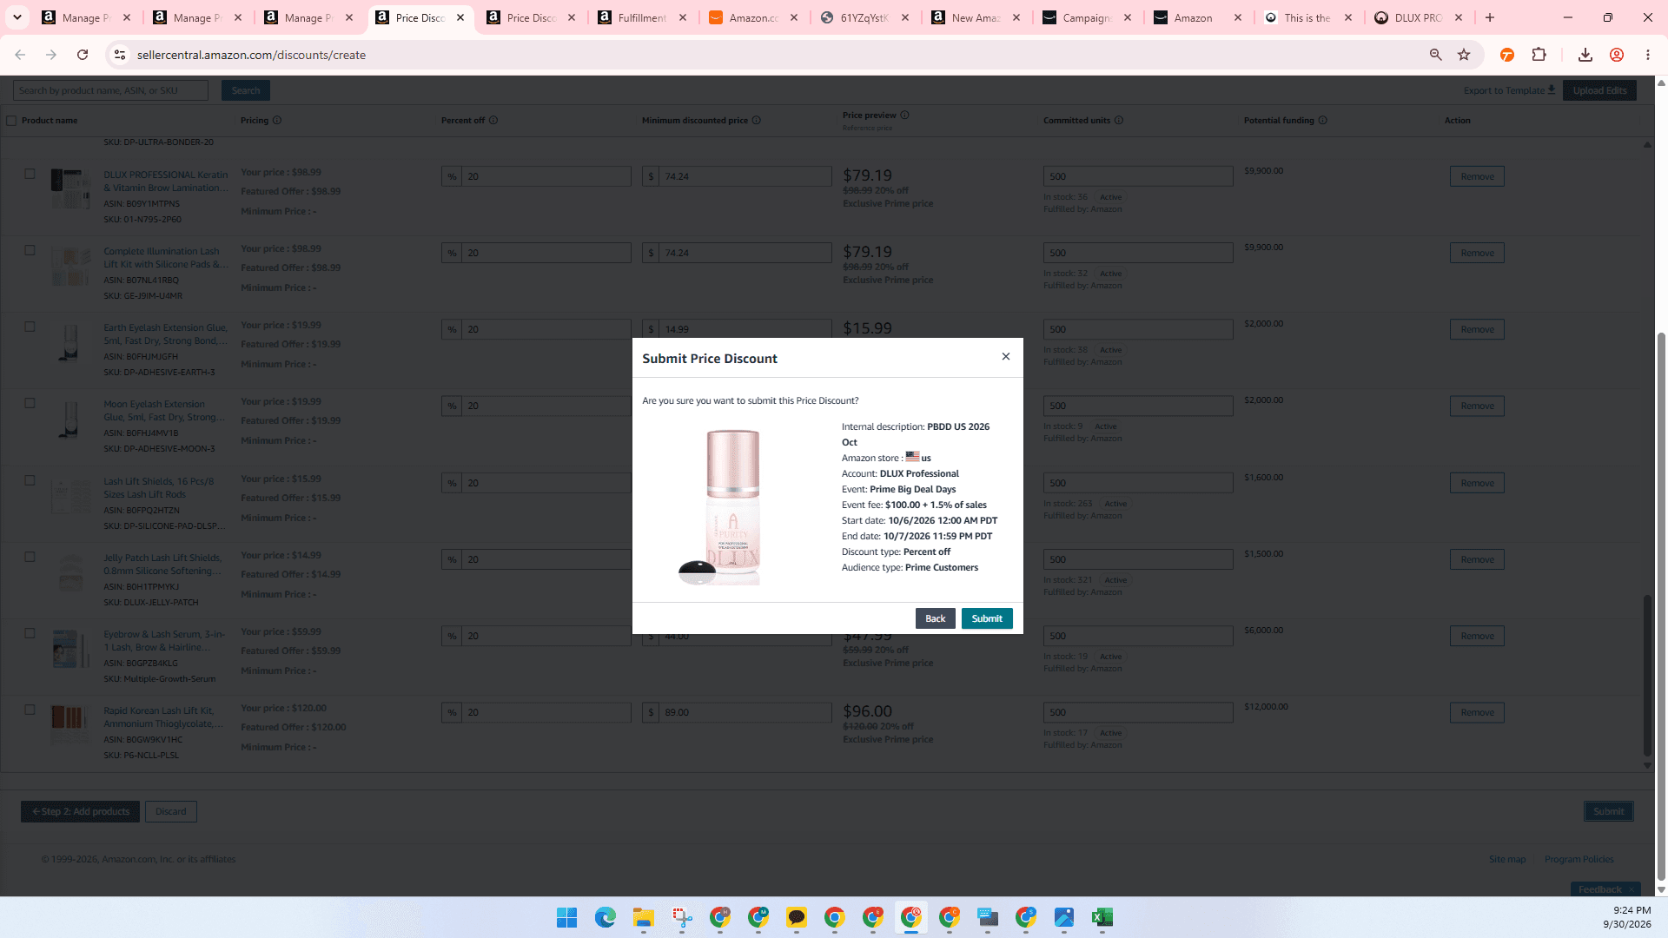Screen dimensions: 1668x938
Task: Bookmark this page with the star icon
Action: [1464, 55]
